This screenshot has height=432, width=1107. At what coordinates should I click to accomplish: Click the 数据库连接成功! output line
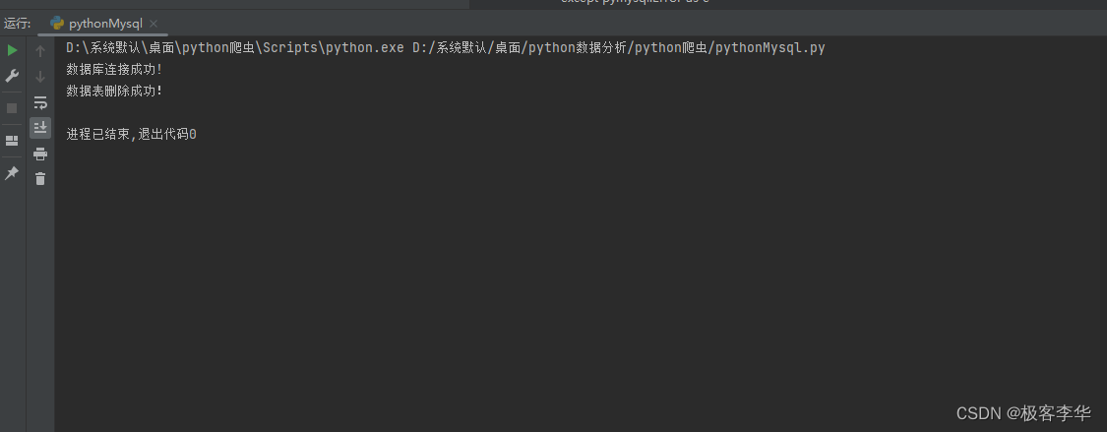tap(114, 69)
